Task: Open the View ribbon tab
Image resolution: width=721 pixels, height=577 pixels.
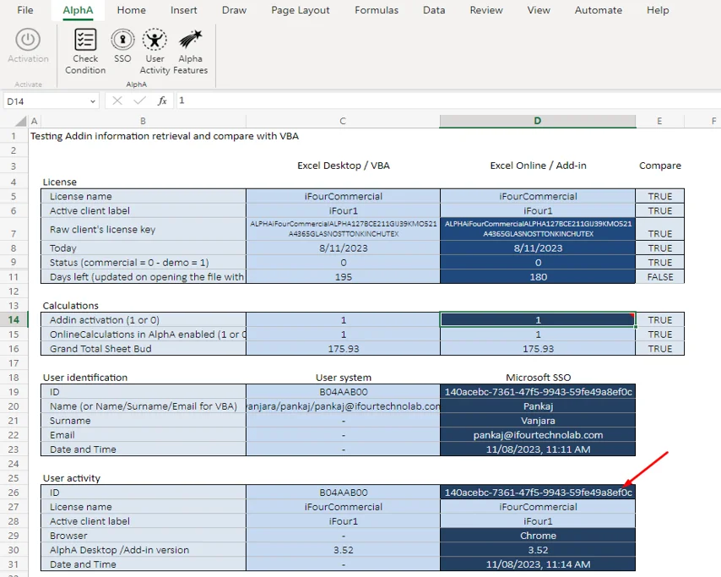Action: [539, 10]
